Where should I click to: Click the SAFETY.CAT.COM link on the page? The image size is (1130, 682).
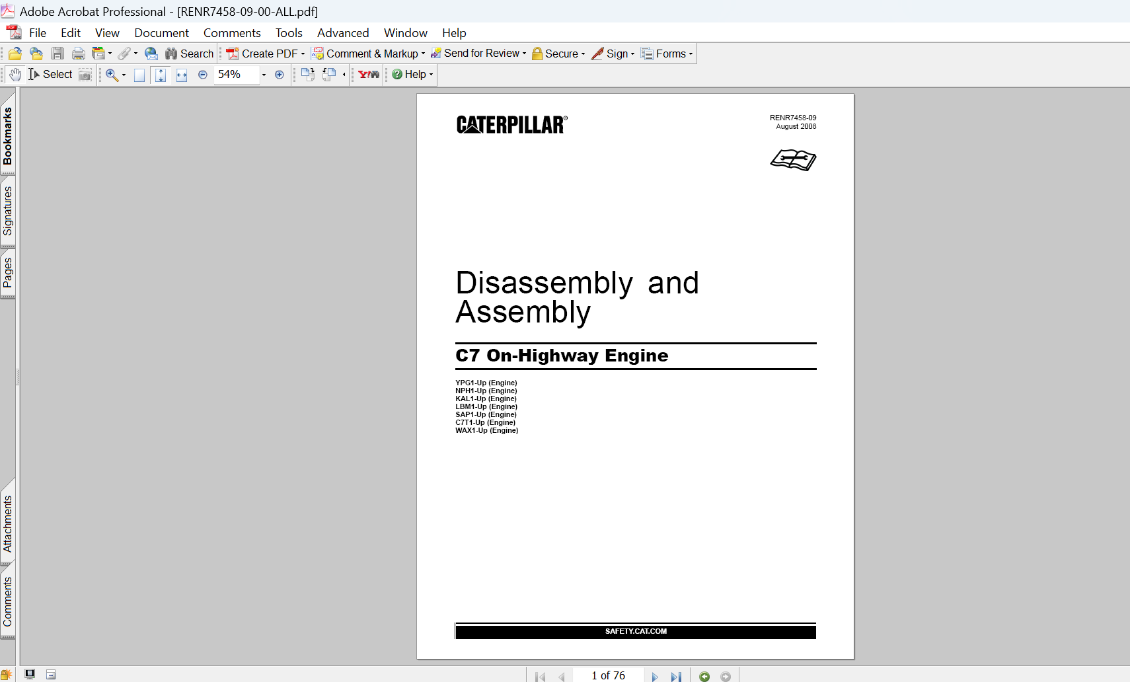(636, 631)
